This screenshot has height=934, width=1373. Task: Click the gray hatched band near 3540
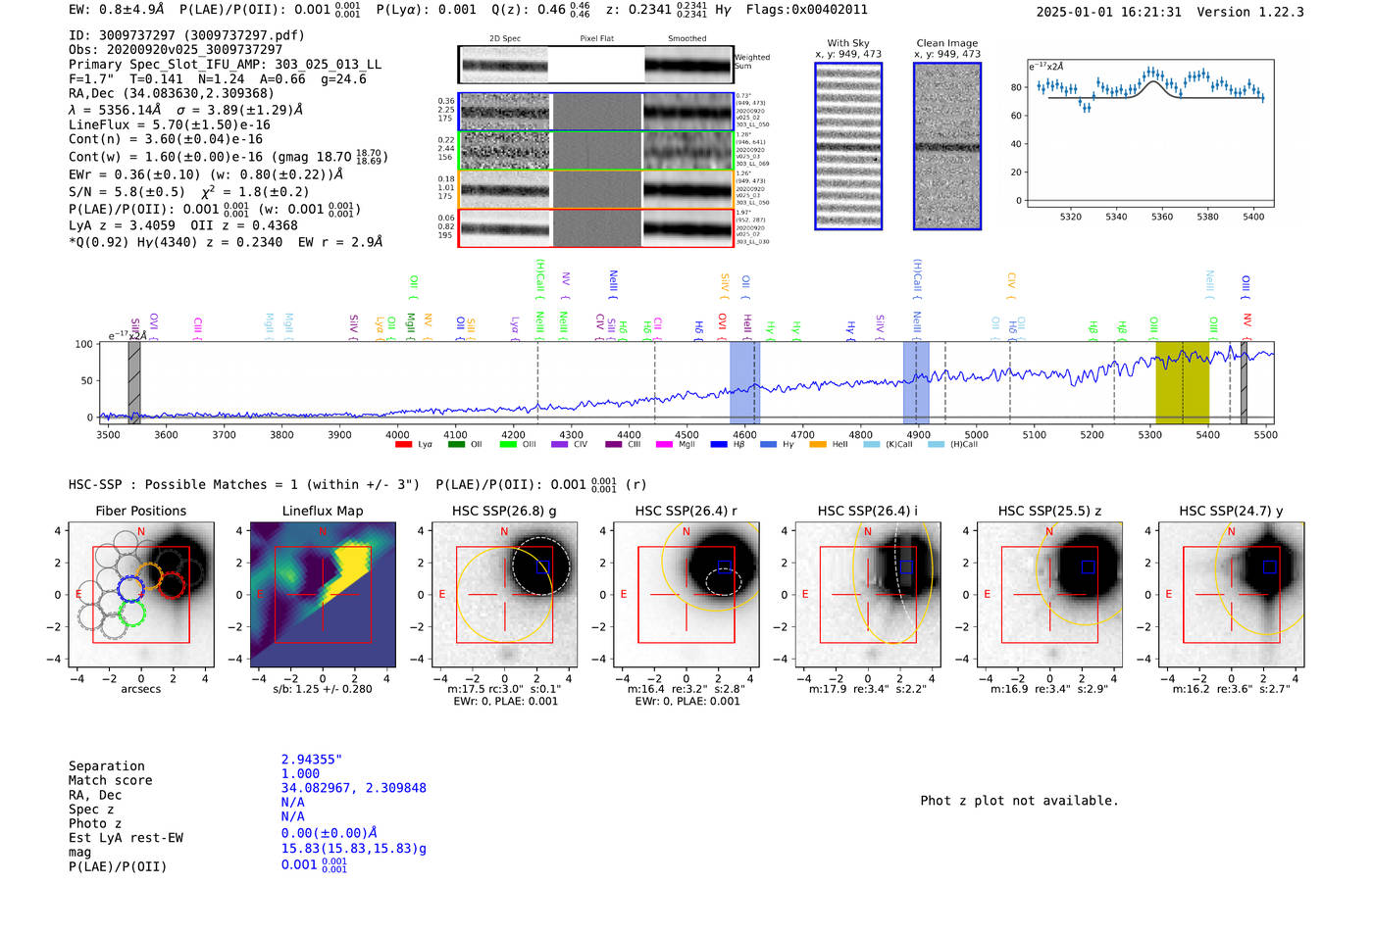pyautogui.click(x=134, y=382)
